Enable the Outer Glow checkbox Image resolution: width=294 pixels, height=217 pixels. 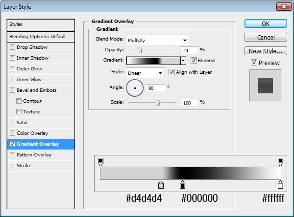(x=12, y=68)
